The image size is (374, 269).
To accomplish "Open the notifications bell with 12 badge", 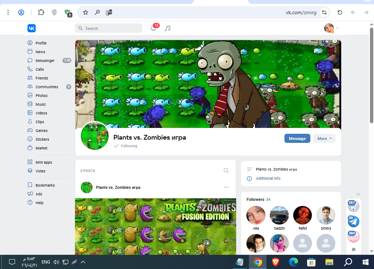I will coord(154,28).
